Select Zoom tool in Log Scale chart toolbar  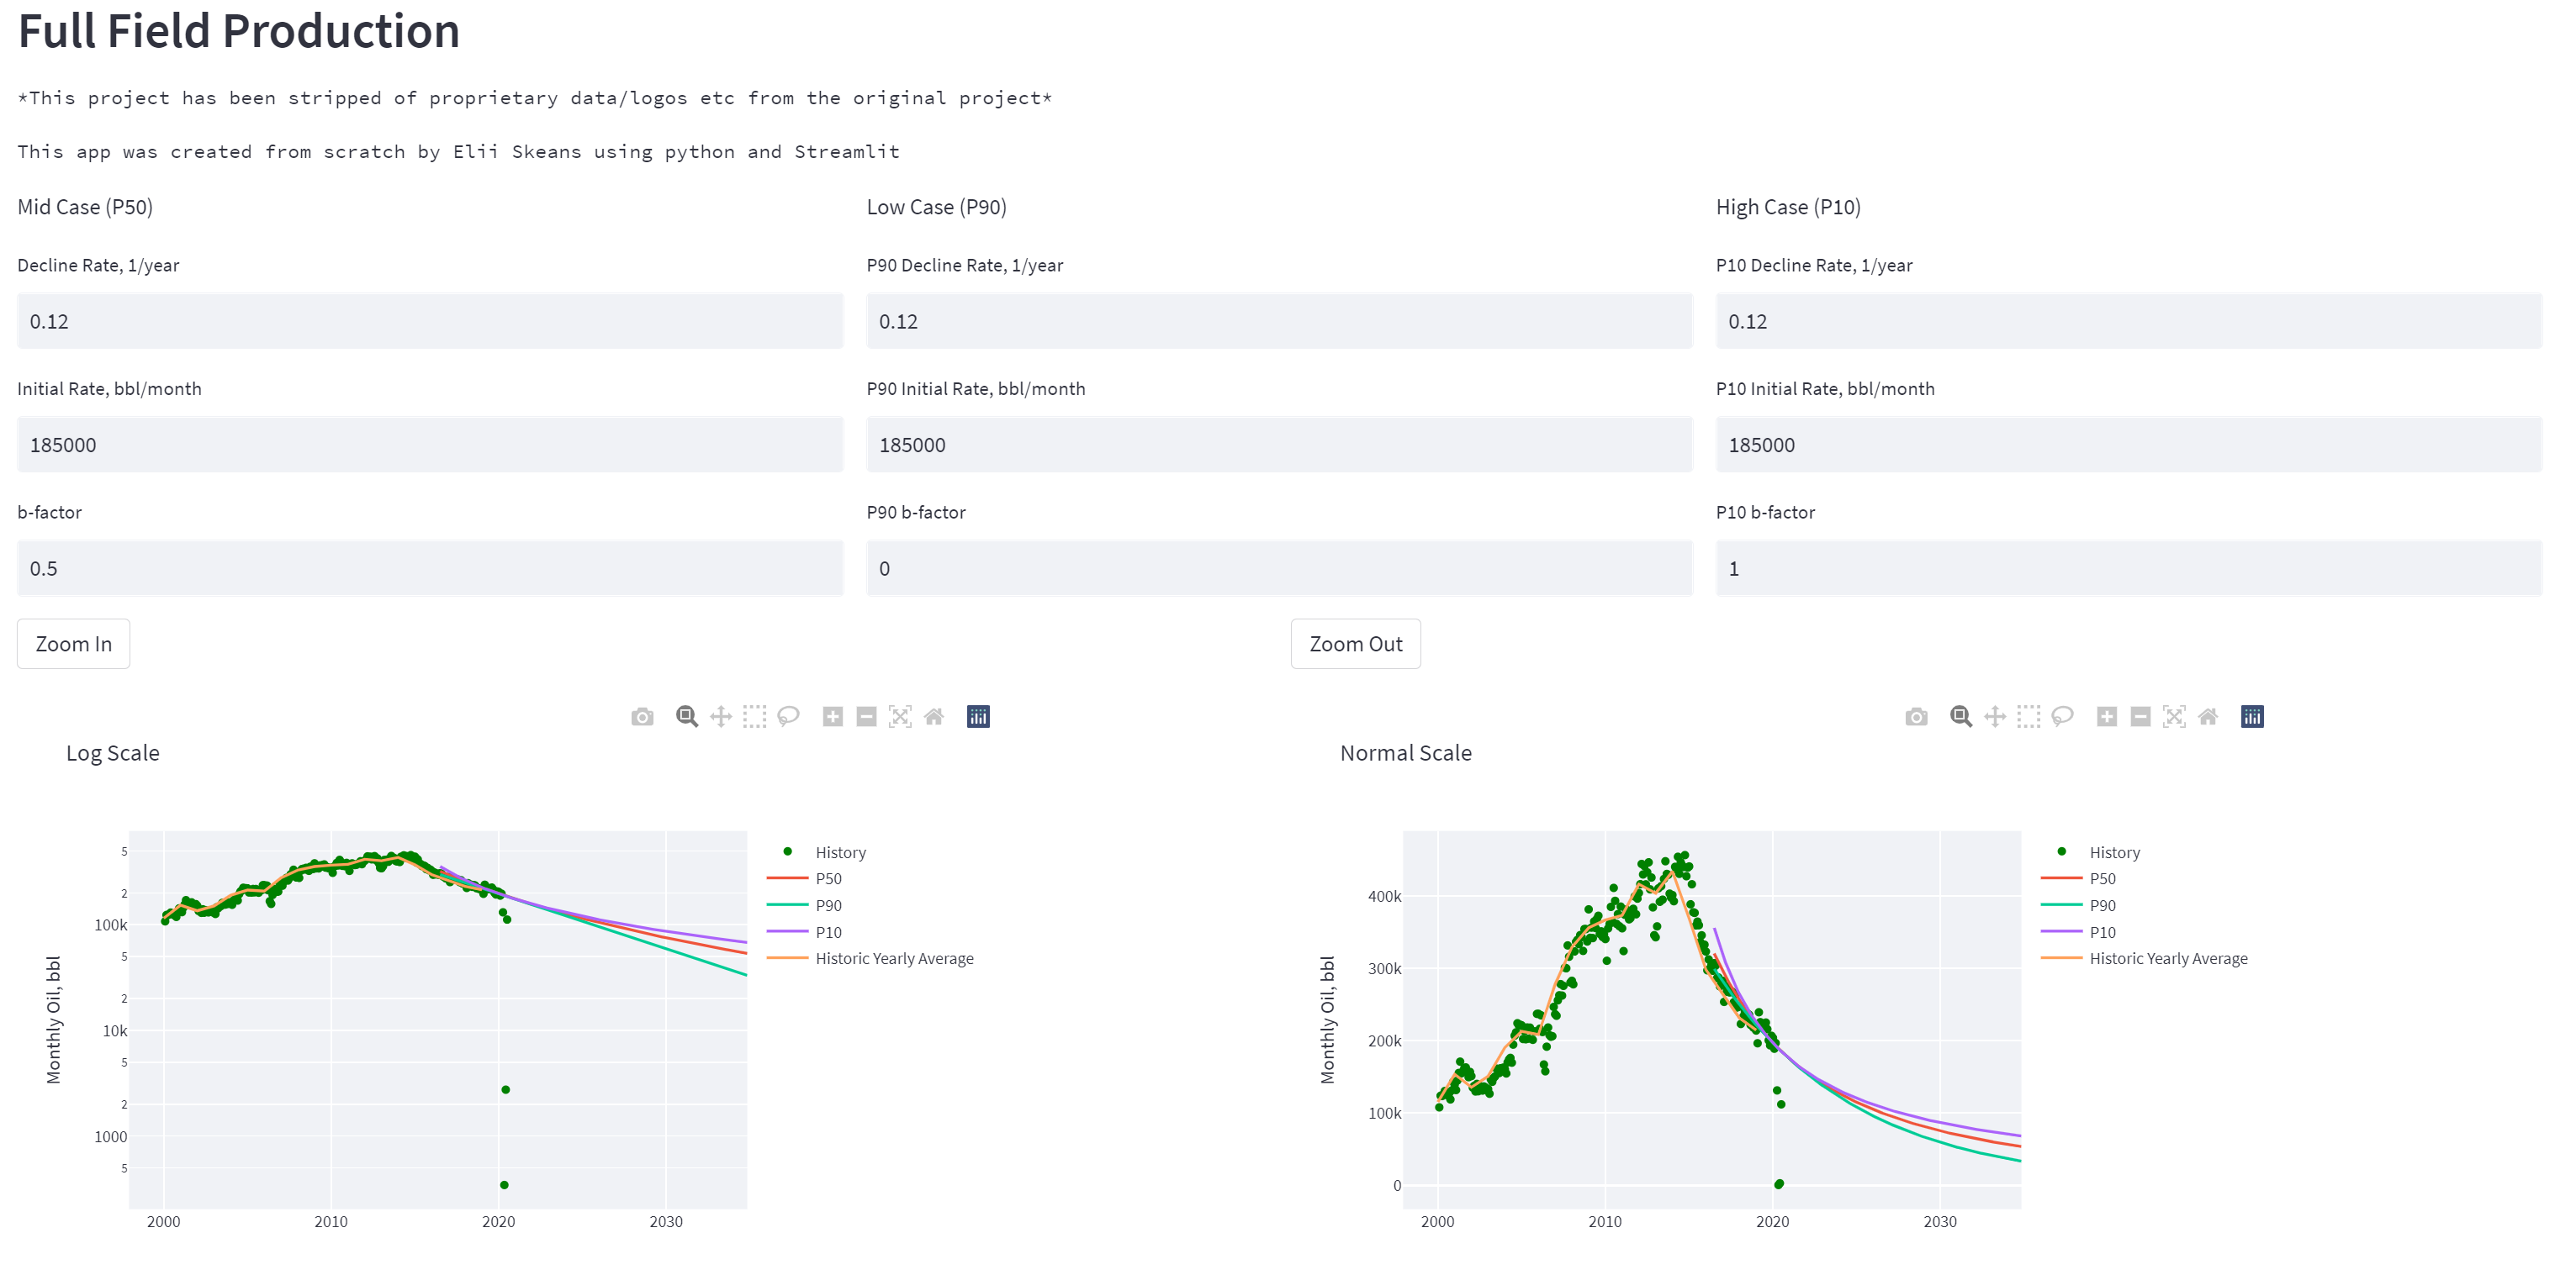coord(686,716)
